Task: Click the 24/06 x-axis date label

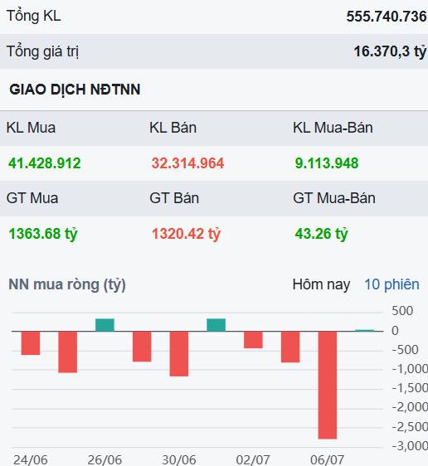Action: pyautogui.click(x=31, y=459)
